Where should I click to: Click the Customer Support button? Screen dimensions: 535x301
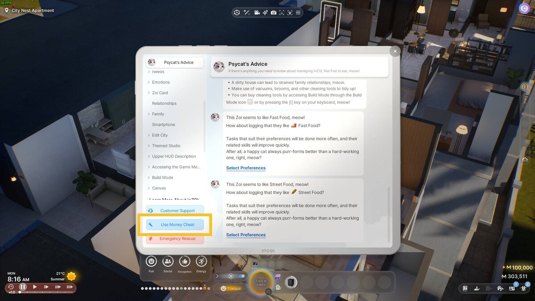click(175, 210)
